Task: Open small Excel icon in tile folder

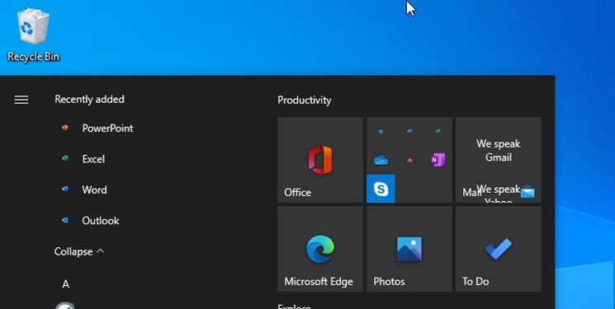Action: click(x=438, y=131)
